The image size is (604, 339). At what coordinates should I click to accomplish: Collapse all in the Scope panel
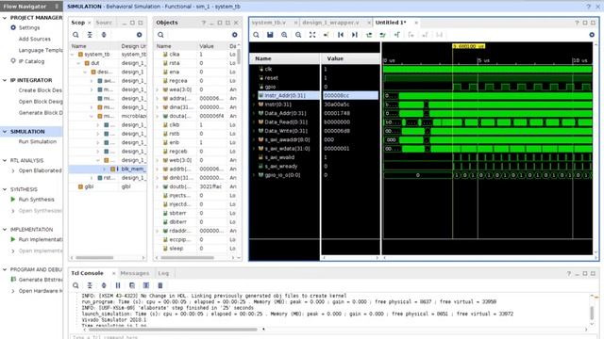pos(90,35)
